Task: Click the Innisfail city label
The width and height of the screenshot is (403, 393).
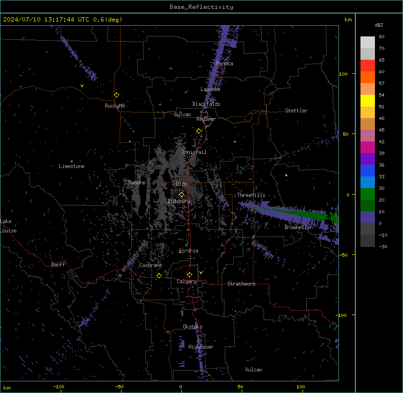Action: (x=194, y=152)
